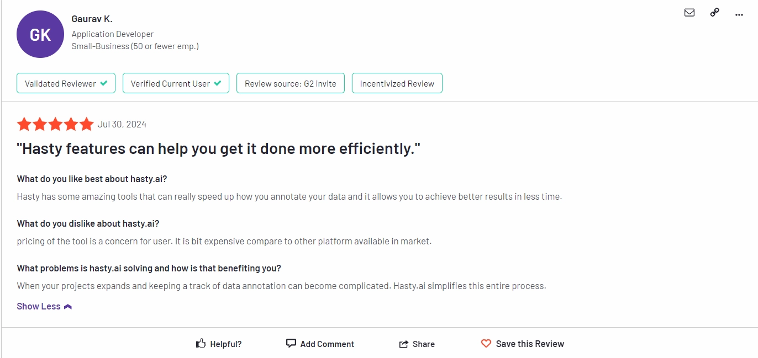
Task: Click the Share arrow icon
Action: (404, 344)
